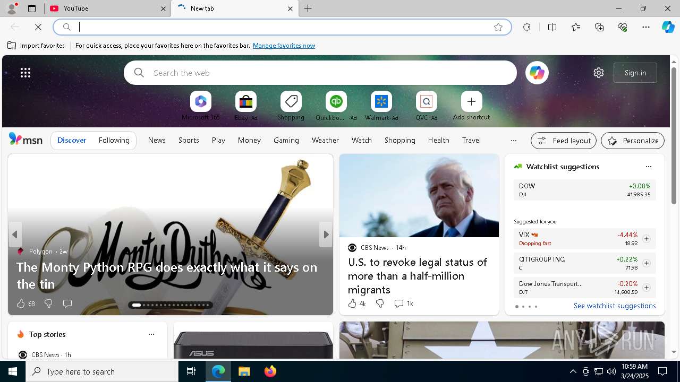The image size is (680, 382).
Task: Open page settings gear
Action: [599, 73]
